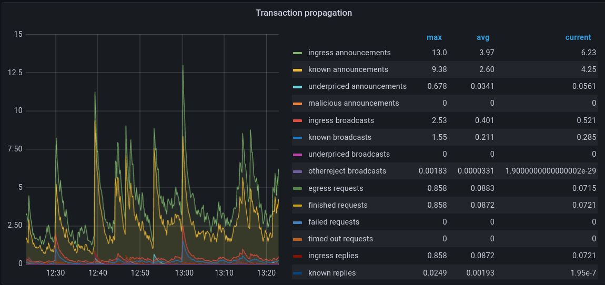605x285 pixels.
Task: Sort legend by avg column
Action: click(482, 37)
